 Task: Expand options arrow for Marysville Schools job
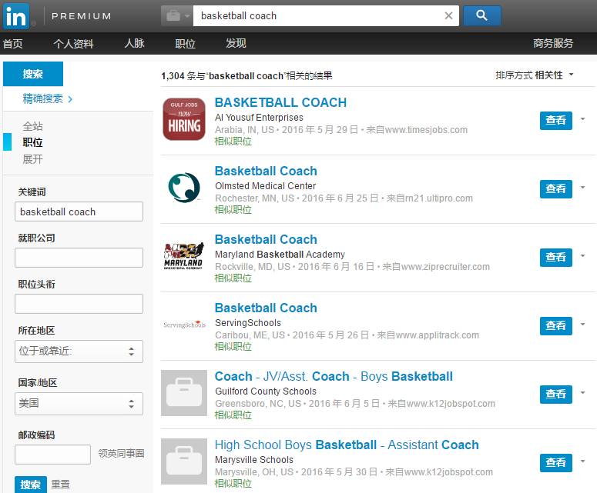point(582,461)
